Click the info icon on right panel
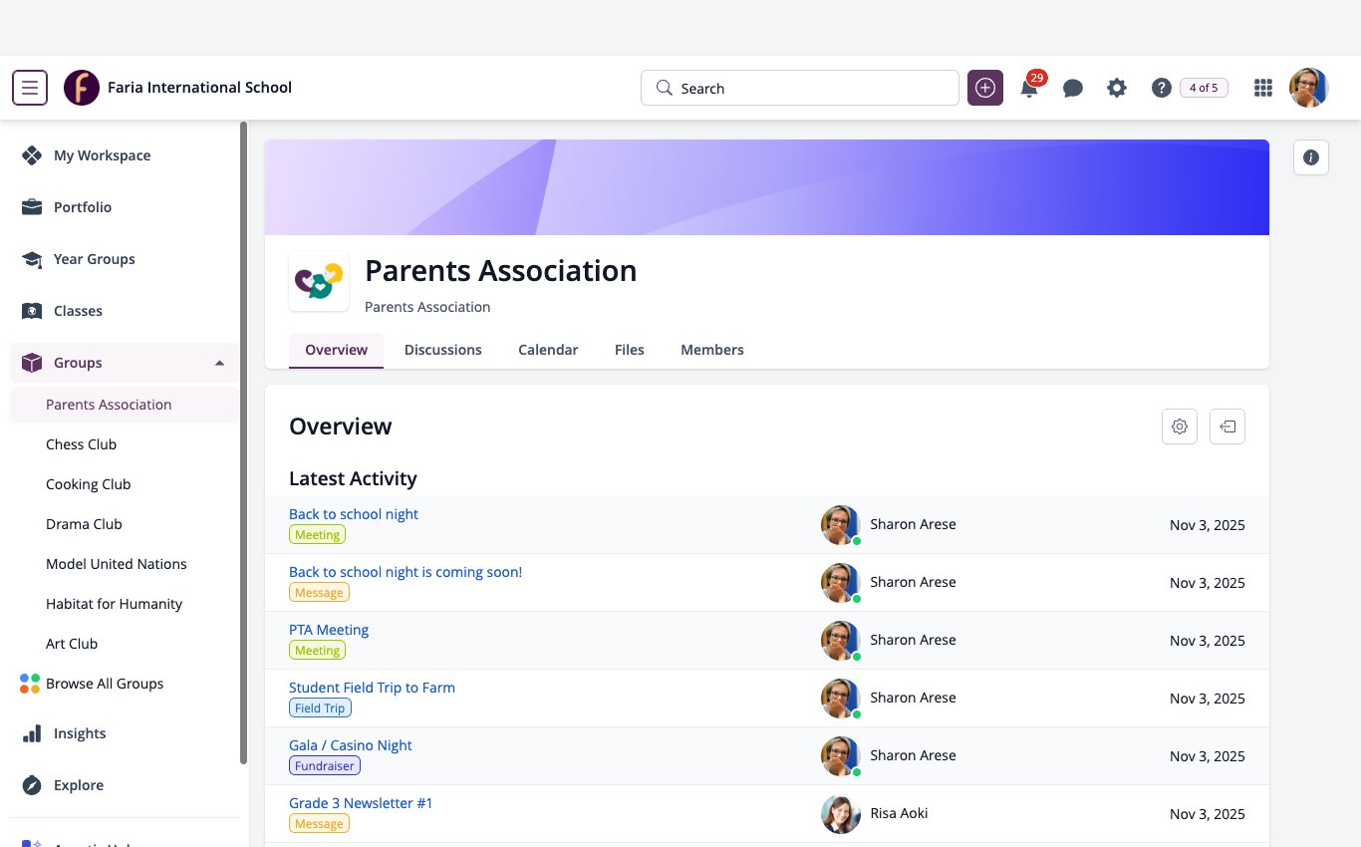The image size is (1361, 847). tap(1311, 157)
